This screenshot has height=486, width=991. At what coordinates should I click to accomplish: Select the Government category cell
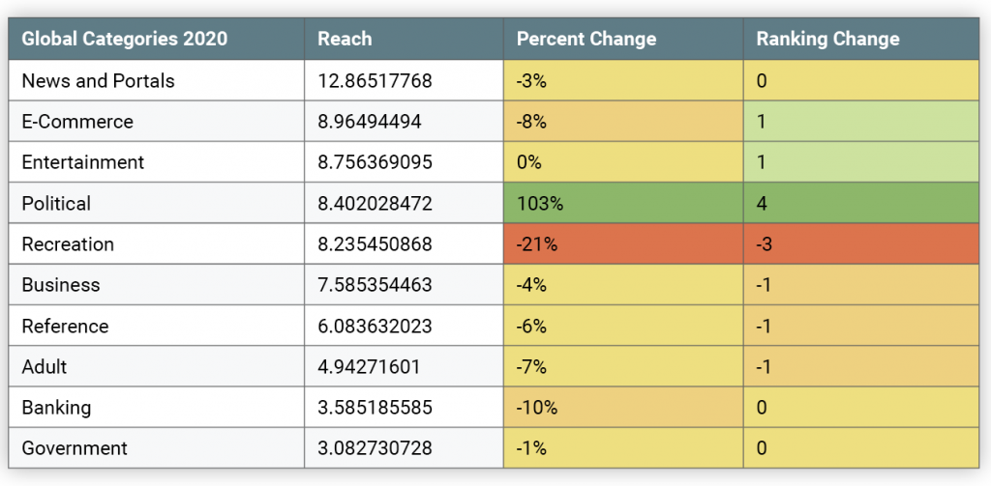(75, 448)
